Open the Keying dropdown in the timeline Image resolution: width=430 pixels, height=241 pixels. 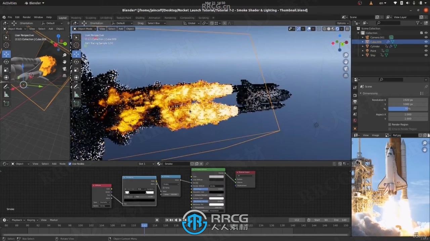pos(32,220)
